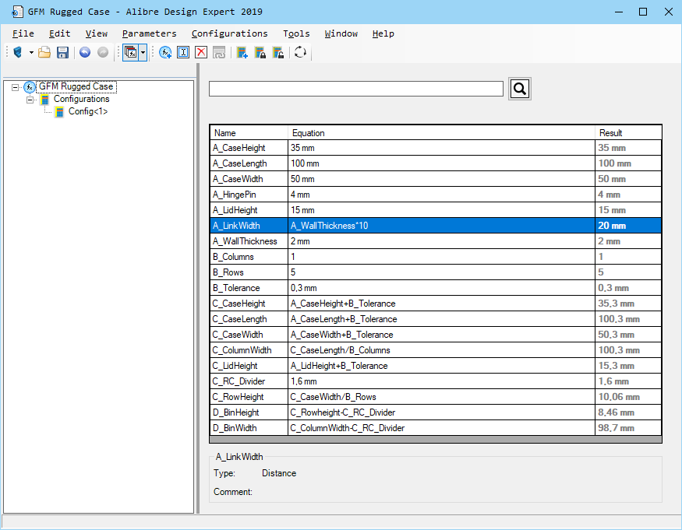Click the Open folder icon
The height and width of the screenshot is (530, 682).
click(44, 53)
